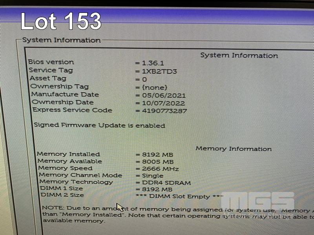Click the Memory Information section heading
This screenshot has height=235, width=314.
pos(234,149)
